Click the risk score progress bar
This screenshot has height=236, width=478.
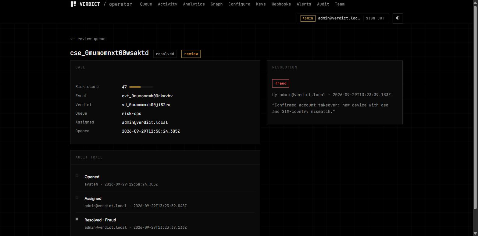[141, 87]
